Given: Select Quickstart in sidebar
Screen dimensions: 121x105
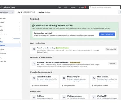Looking at the screenshot, I should point(10,45).
